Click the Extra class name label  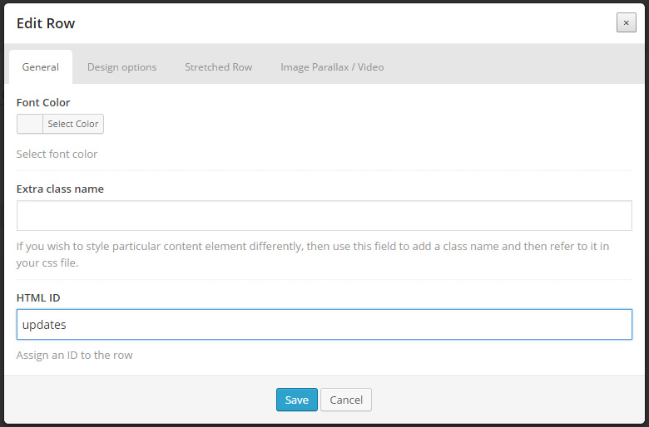click(60, 189)
